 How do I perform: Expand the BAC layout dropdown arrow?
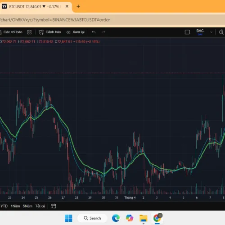[x=211, y=32]
